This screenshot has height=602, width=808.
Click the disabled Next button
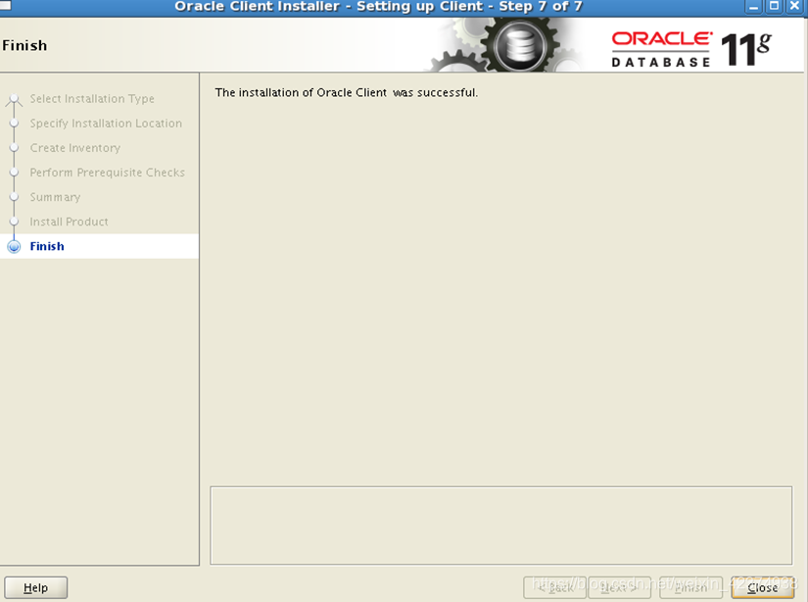[619, 587]
